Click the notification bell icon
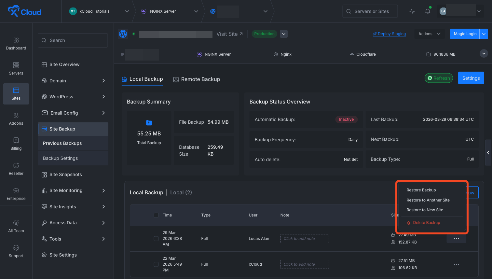The height and width of the screenshot is (279, 492). 428,11
